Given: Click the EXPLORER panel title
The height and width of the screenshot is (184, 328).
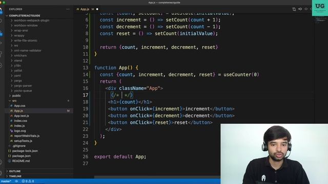Looking at the screenshot, I should (15, 9).
